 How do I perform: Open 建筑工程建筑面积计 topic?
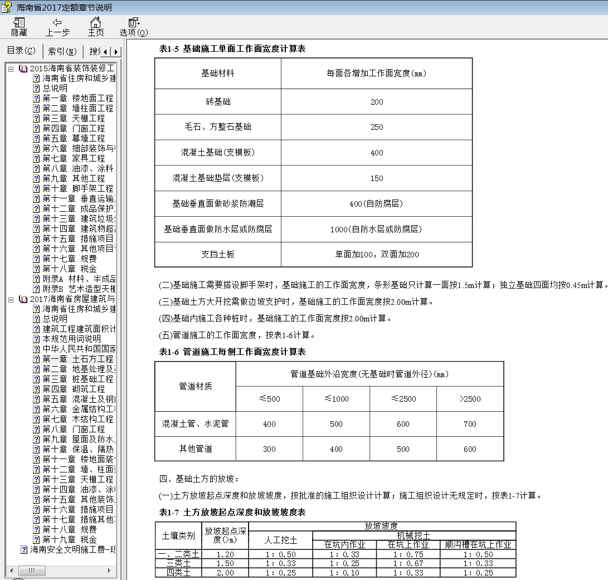pyautogui.click(x=79, y=329)
